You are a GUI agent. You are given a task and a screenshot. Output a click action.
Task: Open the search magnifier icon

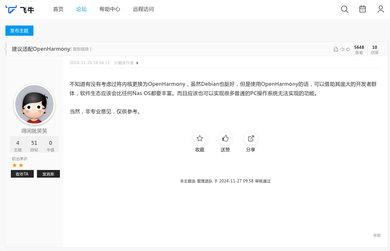tap(344, 9)
